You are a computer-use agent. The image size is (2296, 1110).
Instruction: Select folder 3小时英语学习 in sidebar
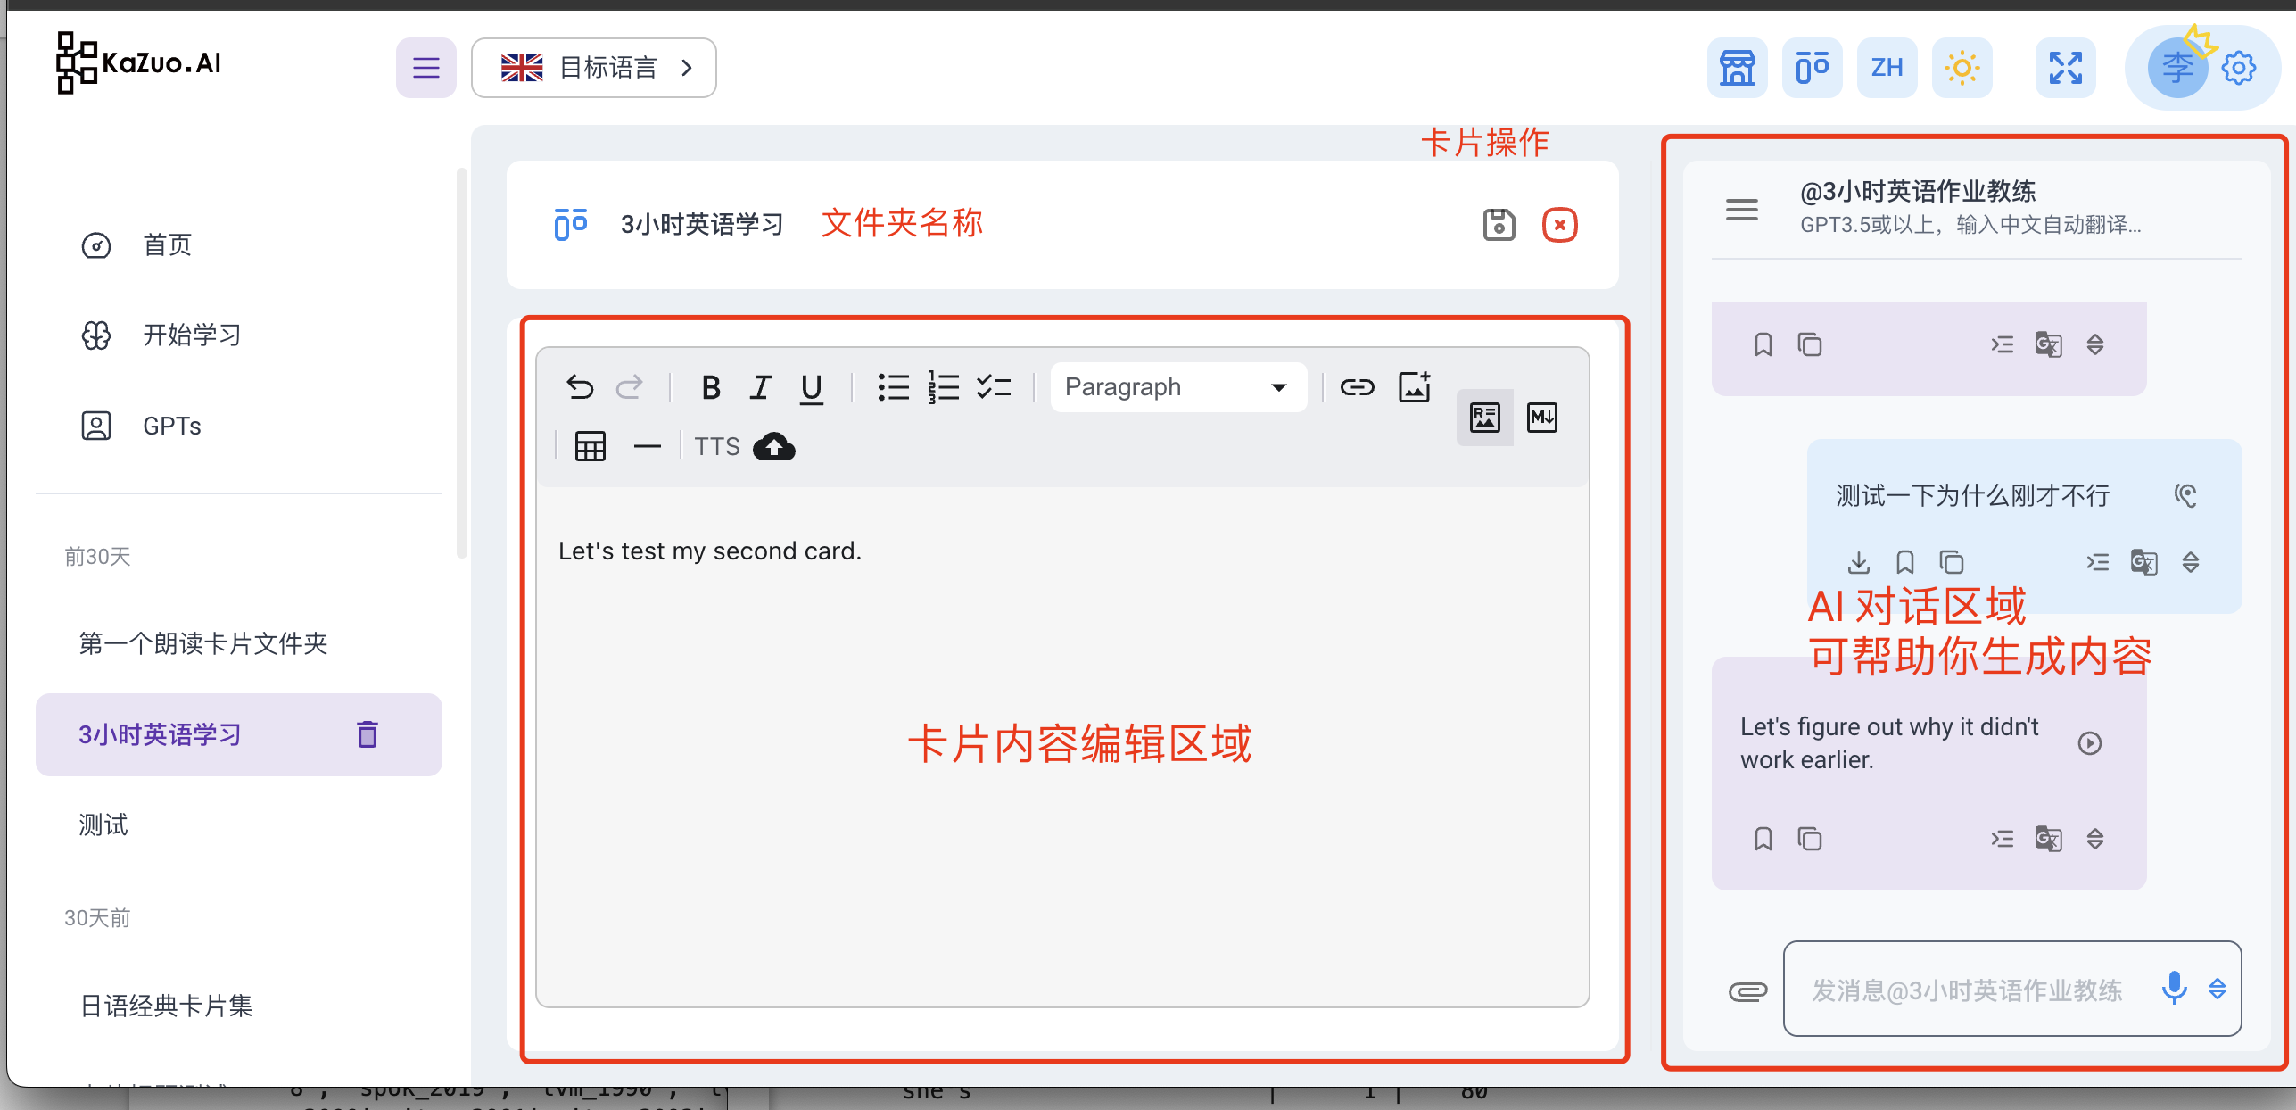click(x=161, y=734)
